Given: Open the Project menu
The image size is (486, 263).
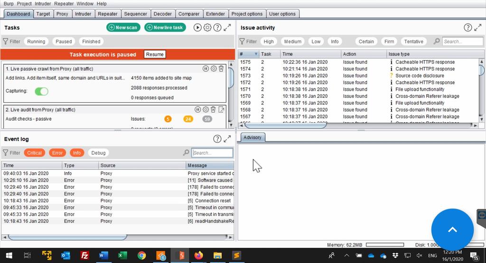Looking at the screenshot, I should [24, 4].
